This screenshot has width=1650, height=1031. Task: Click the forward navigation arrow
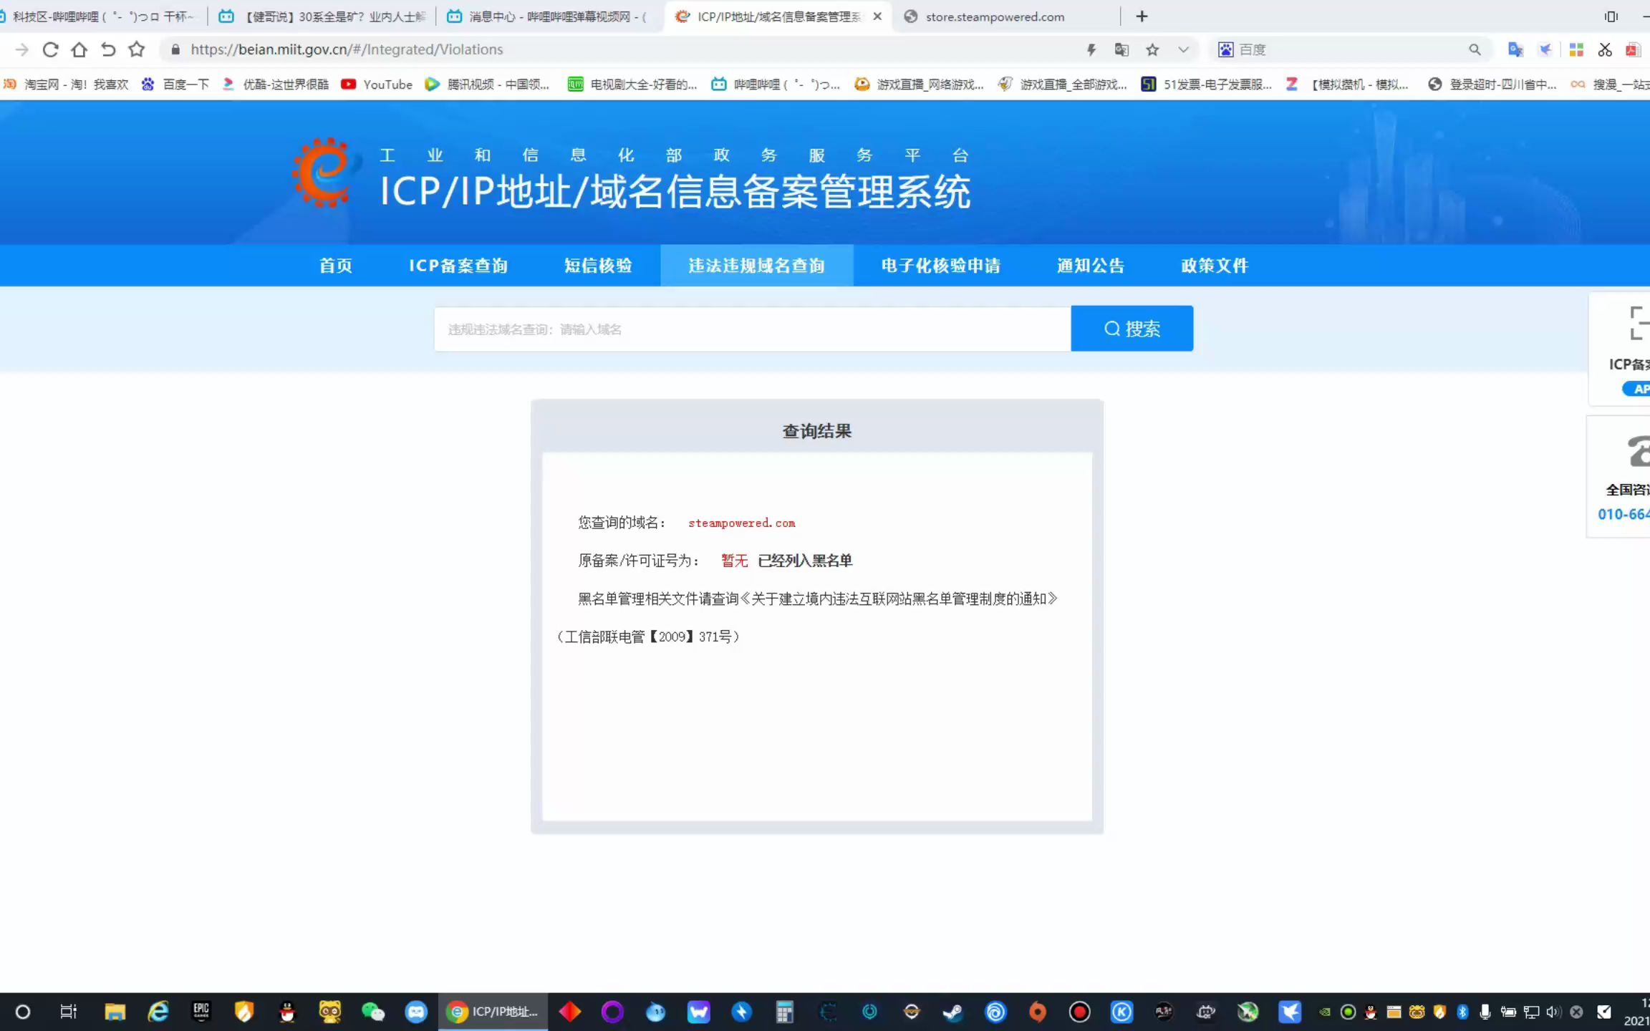pos(21,49)
